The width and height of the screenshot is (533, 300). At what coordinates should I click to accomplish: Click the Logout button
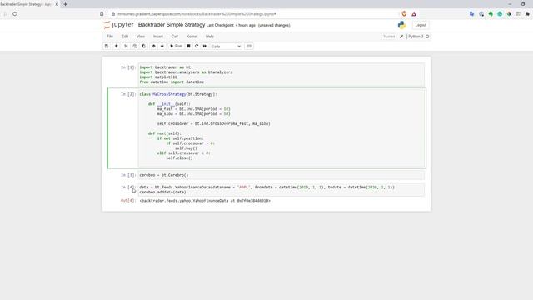(x=421, y=25)
